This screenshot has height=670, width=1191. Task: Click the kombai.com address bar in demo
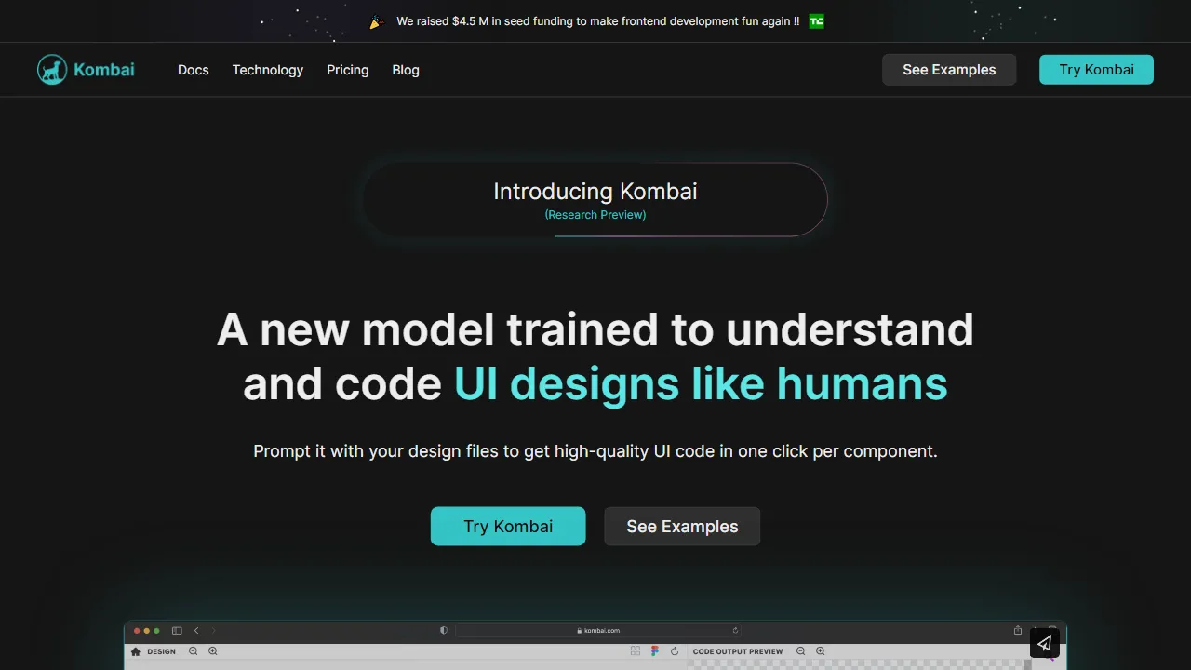pos(598,630)
